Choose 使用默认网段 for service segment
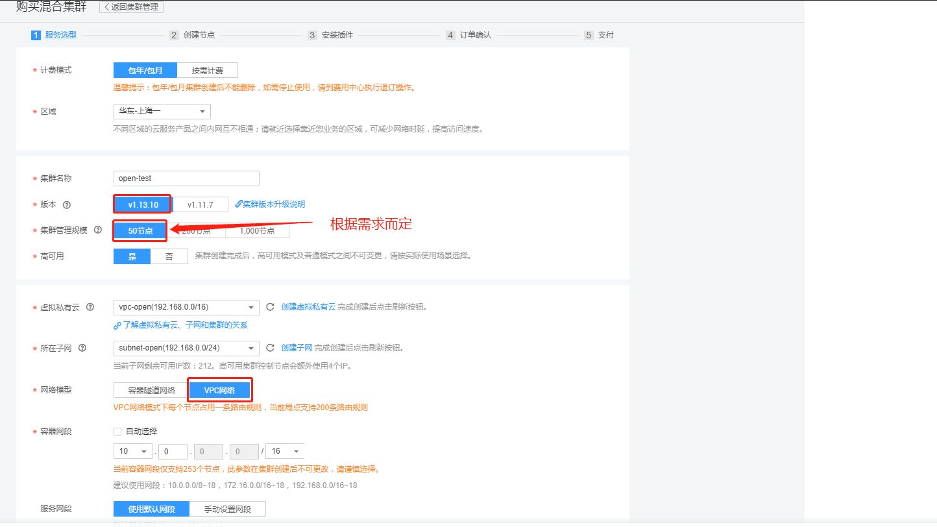This screenshot has width=937, height=527. coord(152,509)
